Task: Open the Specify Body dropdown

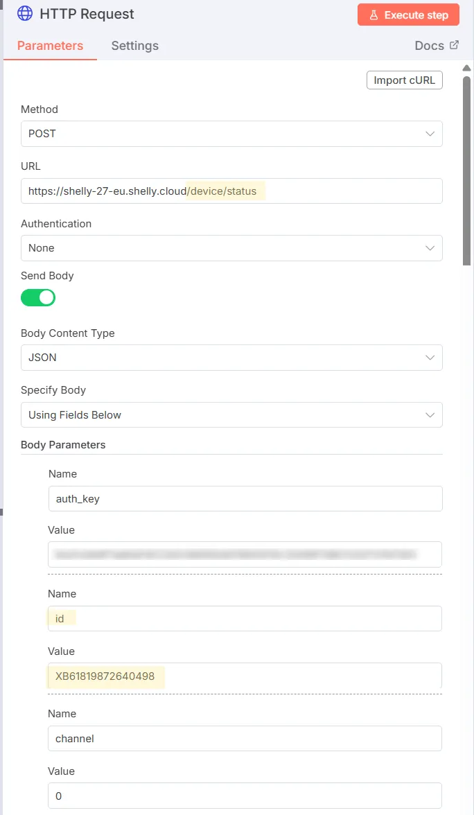Action: (231, 414)
